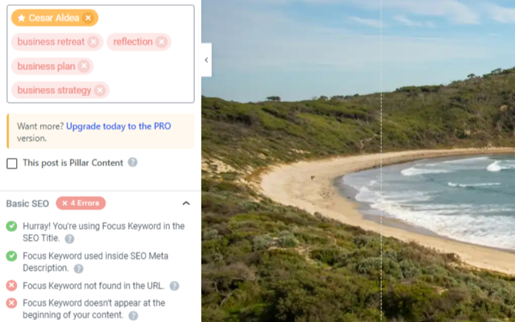Click the 4 Errors badge
The height and width of the screenshot is (322, 515).
click(81, 203)
